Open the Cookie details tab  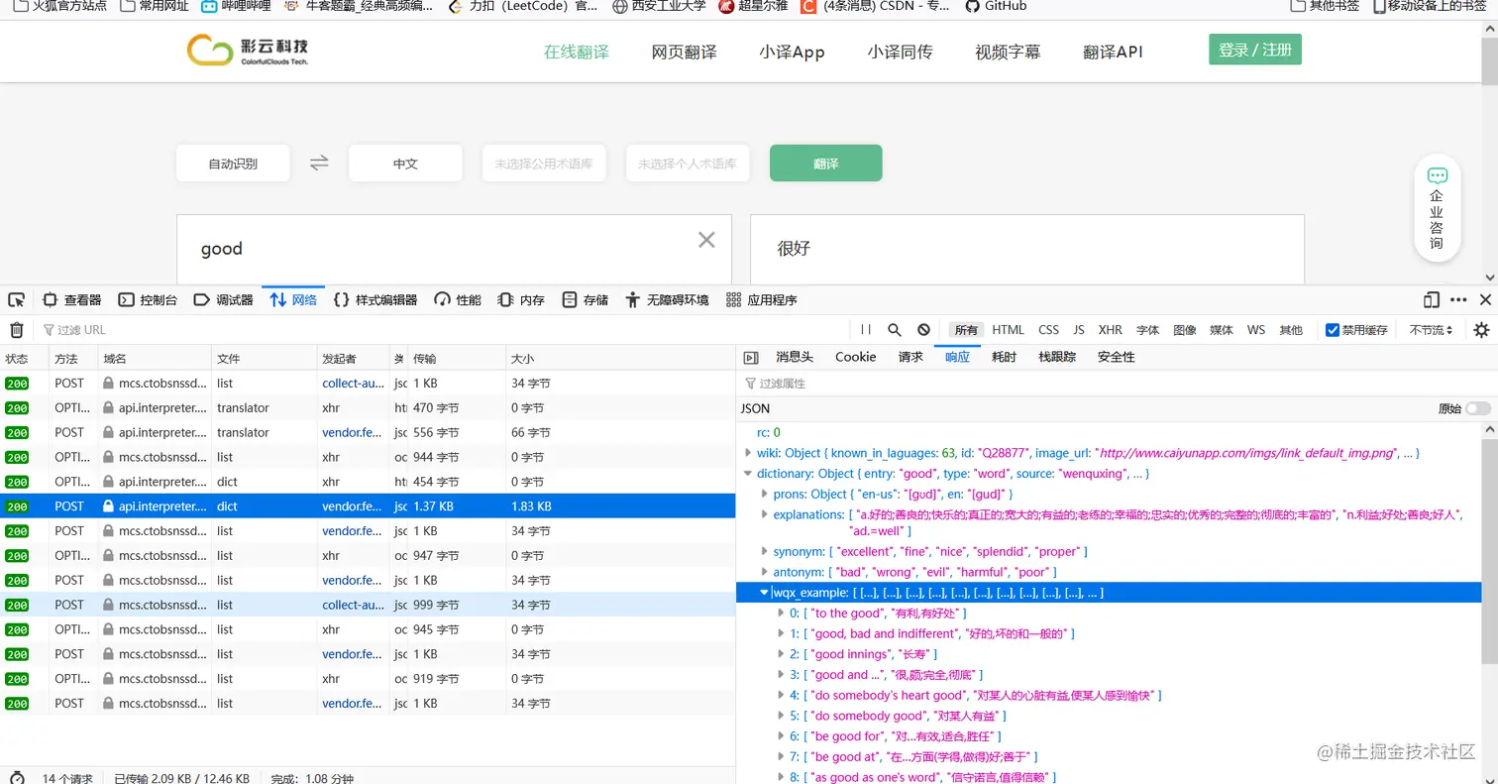pyautogui.click(x=856, y=357)
